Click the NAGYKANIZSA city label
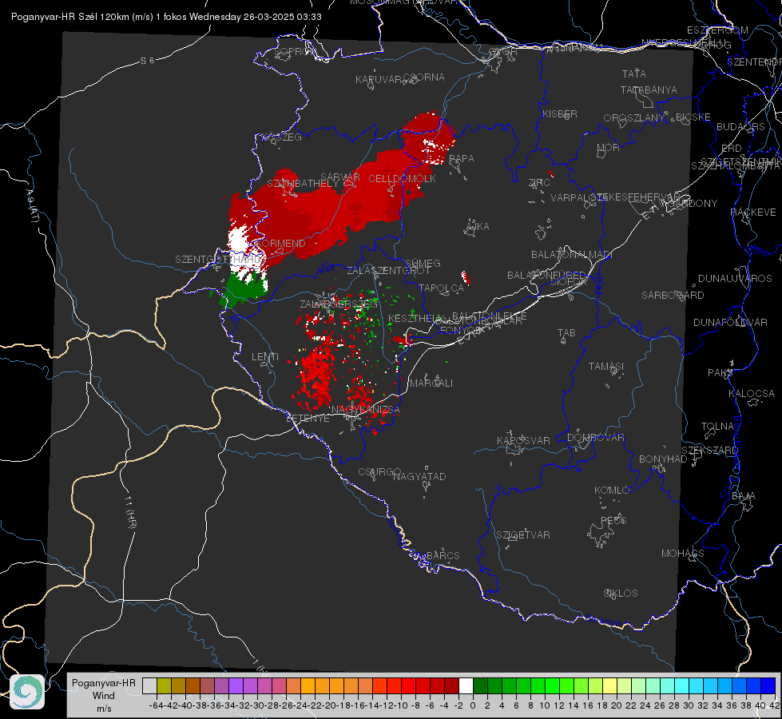Viewport: 782px width, 719px height. pyautogui.click(x=366, y=410)
